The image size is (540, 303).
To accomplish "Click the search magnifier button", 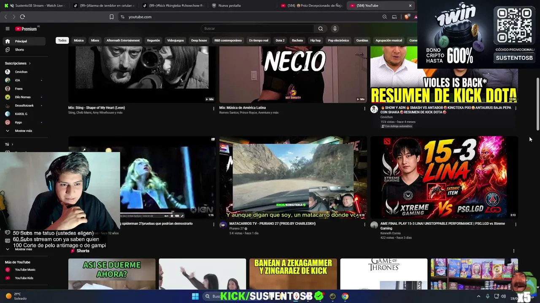I will [321, 29].
